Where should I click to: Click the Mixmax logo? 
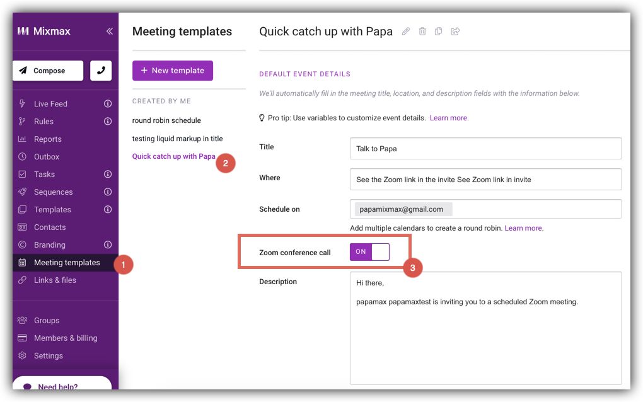[44, 31]
